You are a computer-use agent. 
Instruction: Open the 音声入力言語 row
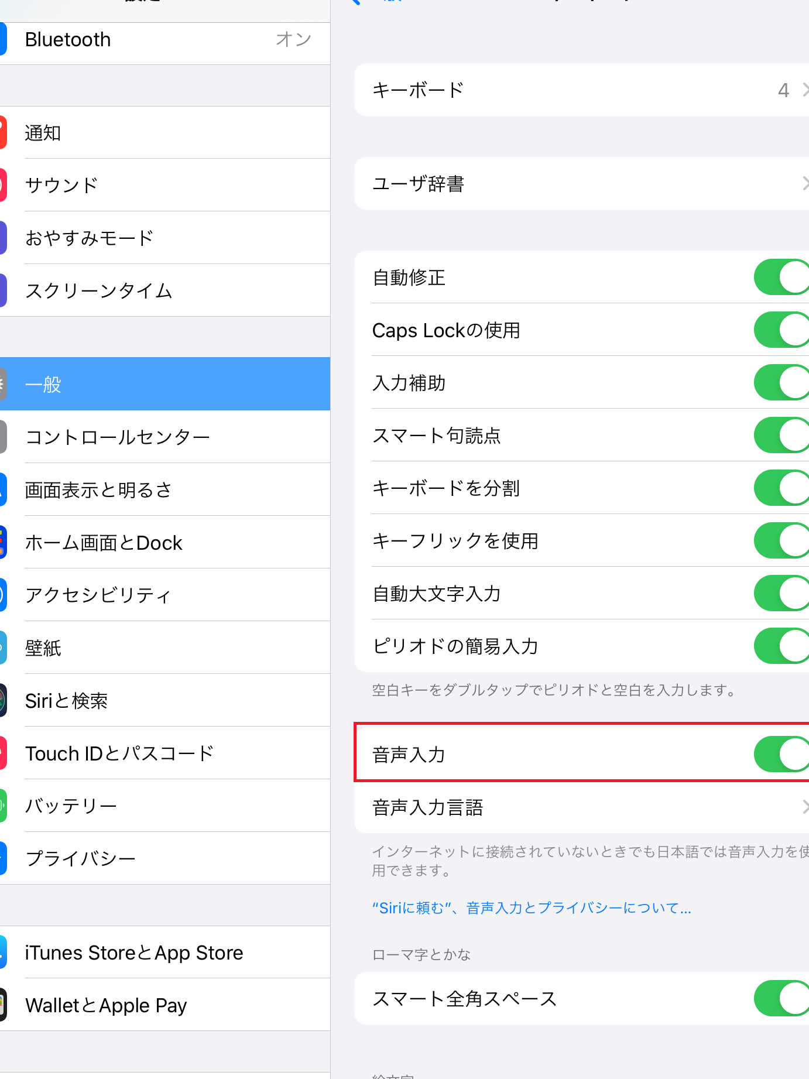tap(581, 807)
